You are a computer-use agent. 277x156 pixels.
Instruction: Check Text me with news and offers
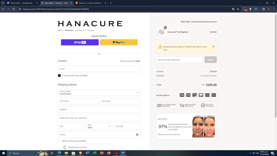point(59,141)
